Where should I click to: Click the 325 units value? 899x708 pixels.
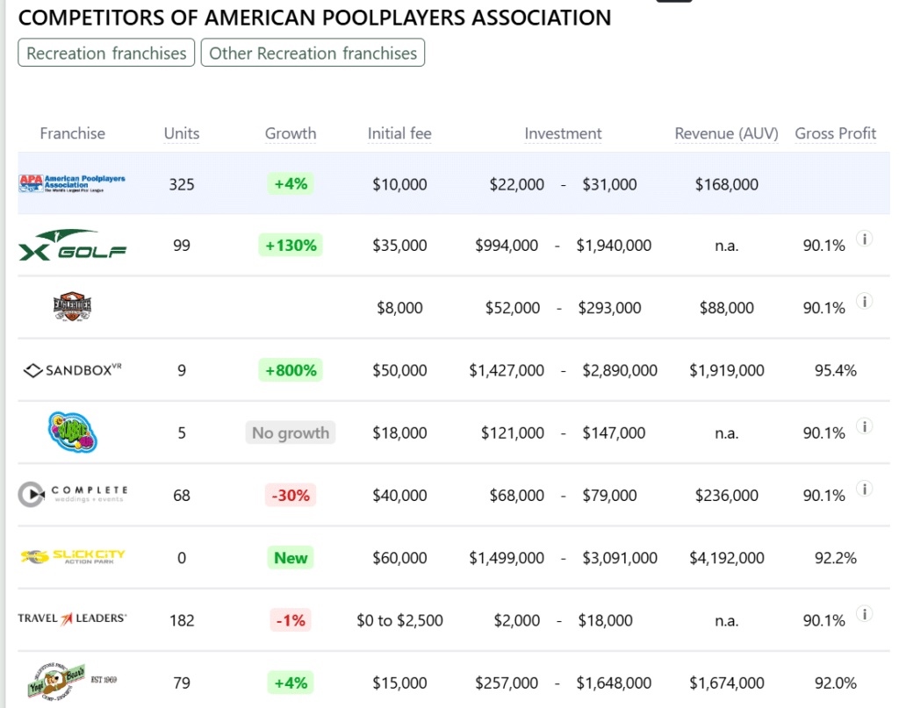point(182,184)
